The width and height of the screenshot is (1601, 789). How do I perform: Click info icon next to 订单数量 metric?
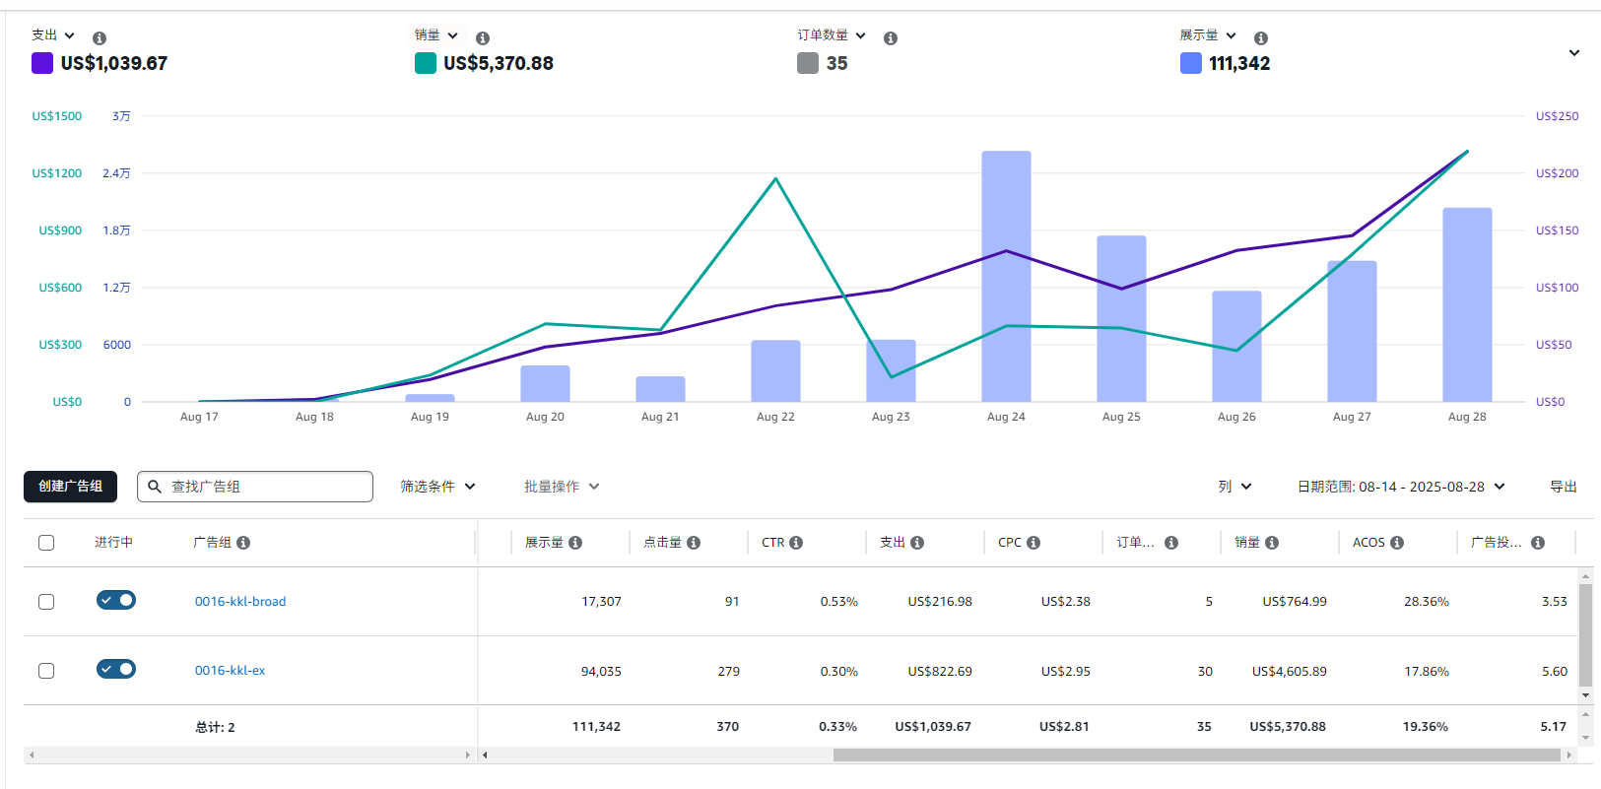(x=891, y=38)
